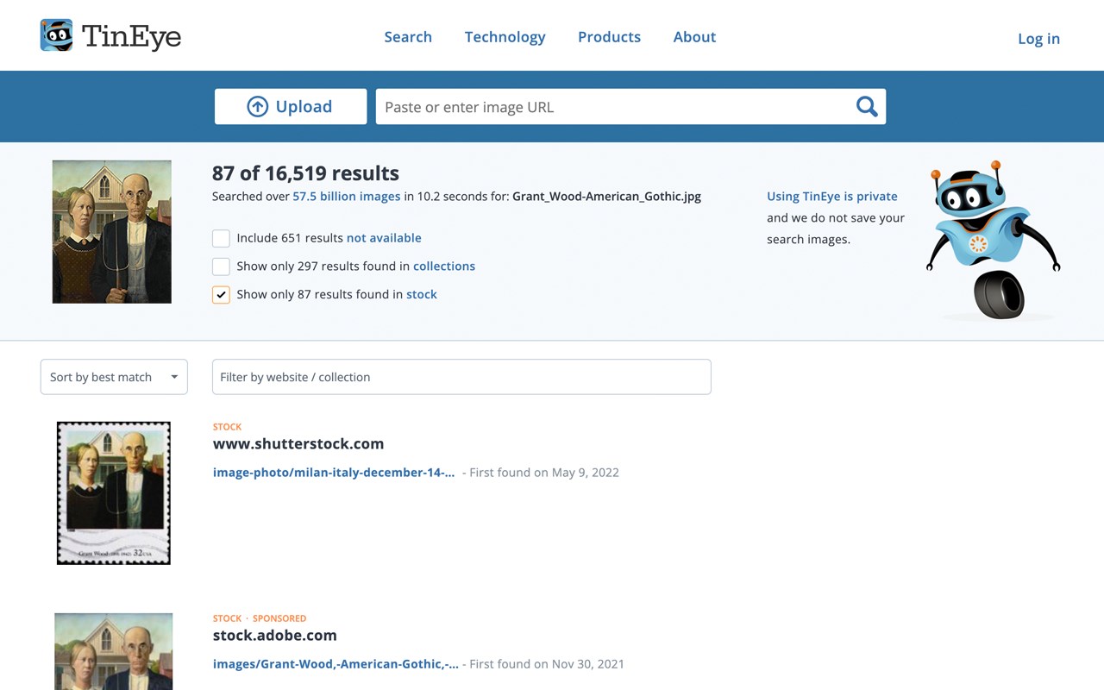Click the STOCK label above shutterstock result
Screen dimensions: 1104x690
(228, 427)
